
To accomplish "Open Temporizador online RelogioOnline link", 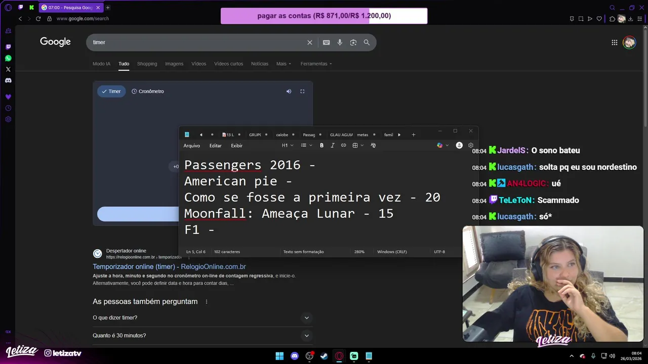I will pyautogui.click(x=169, y=266).
